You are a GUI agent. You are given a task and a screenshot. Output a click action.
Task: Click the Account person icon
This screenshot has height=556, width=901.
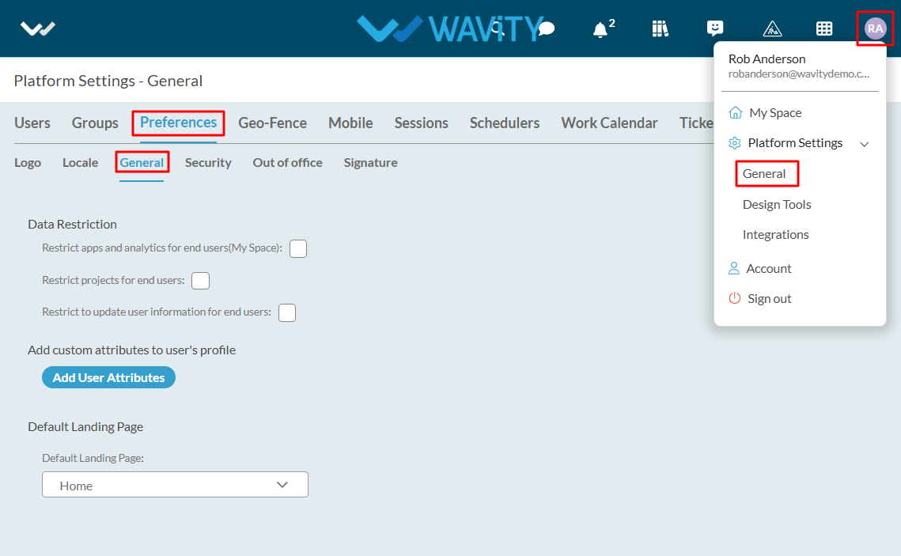(x=734, y=268)
